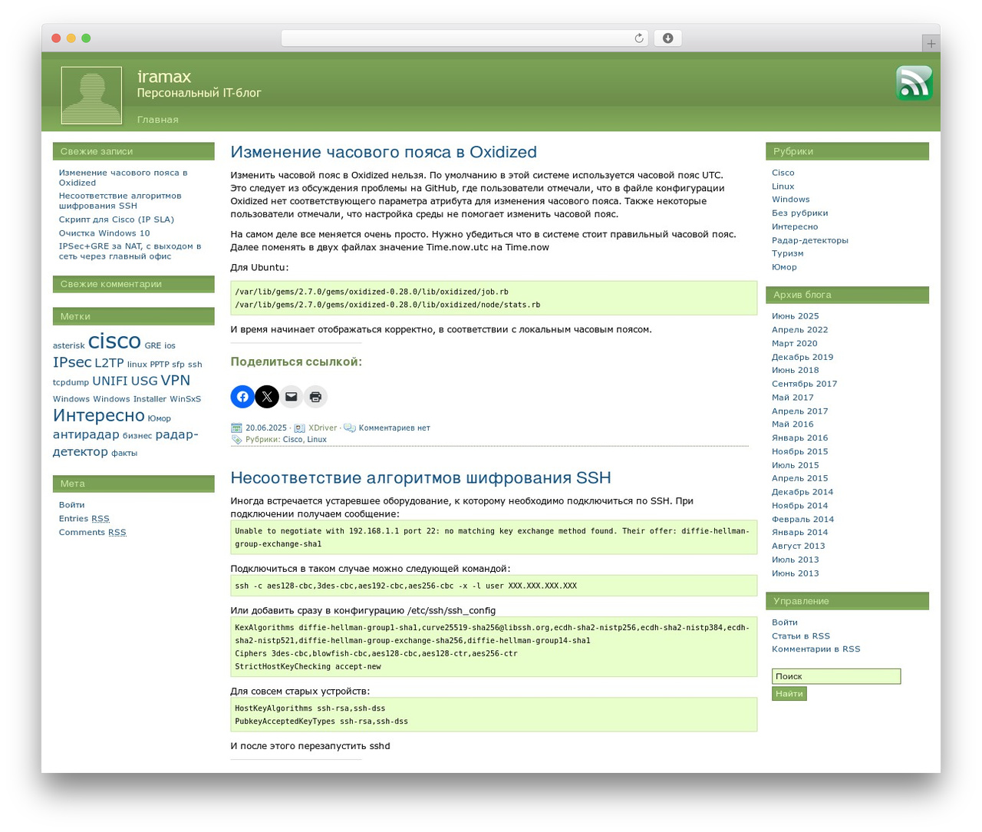This screenshot has height=832, width=982.
Task: Open post title Несоответствие алгоритмов шифрования SSH
Action: coord(420,478)
